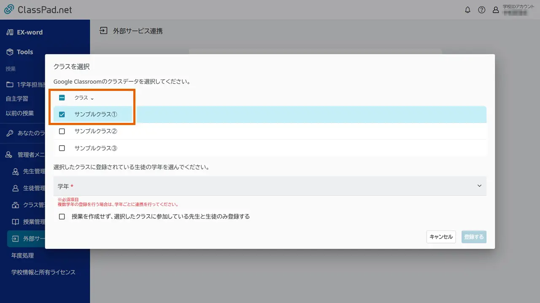Screen dimensions: 540x303
Task: Open 授業管理 via its book icon
Action: tap(14, 222)
